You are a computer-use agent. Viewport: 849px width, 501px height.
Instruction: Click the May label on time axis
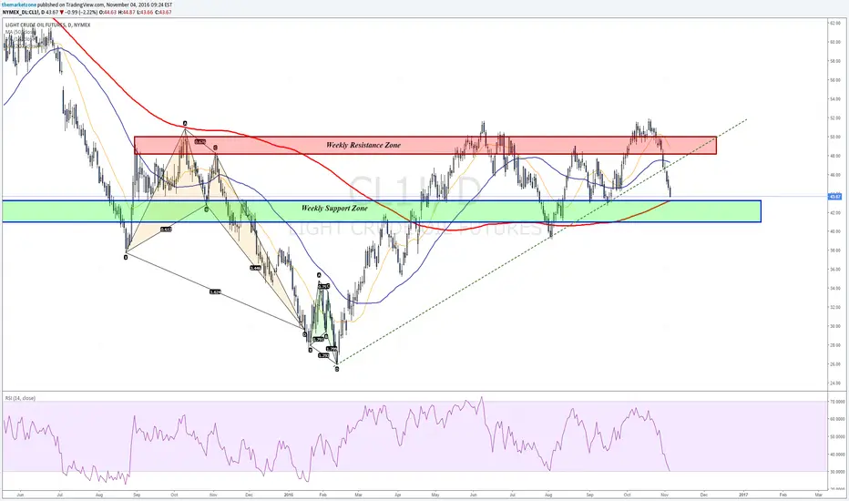[435, 495]
